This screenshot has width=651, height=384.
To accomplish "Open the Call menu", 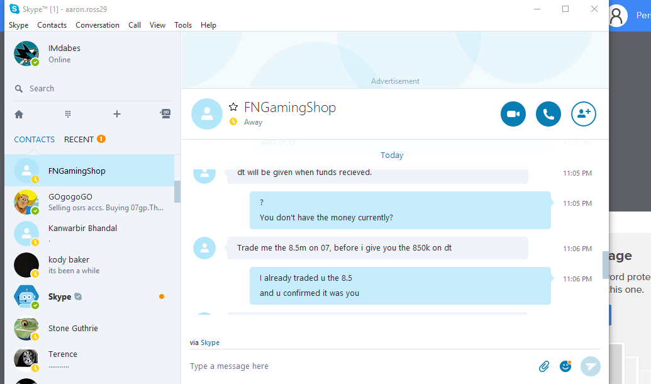I will (x=135, y=25).
